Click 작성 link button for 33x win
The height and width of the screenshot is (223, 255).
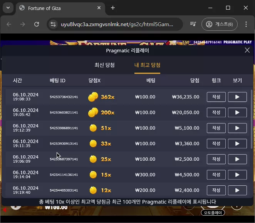click(x=216, y=144)
